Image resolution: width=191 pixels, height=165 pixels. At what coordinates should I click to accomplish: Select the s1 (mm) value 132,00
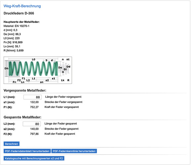[34, 102]
